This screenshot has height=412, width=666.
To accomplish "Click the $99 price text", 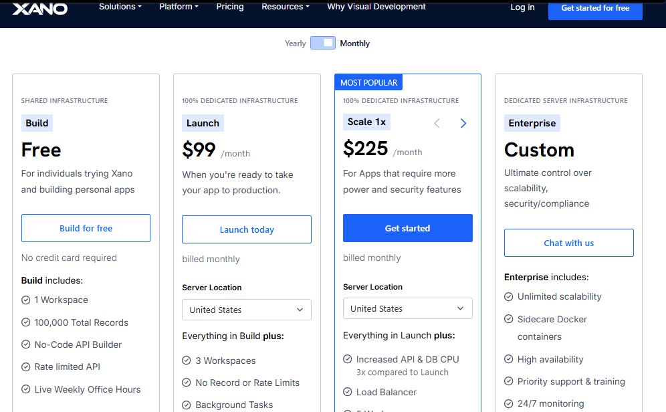I will pyautogui.click(x=199, y=150).
